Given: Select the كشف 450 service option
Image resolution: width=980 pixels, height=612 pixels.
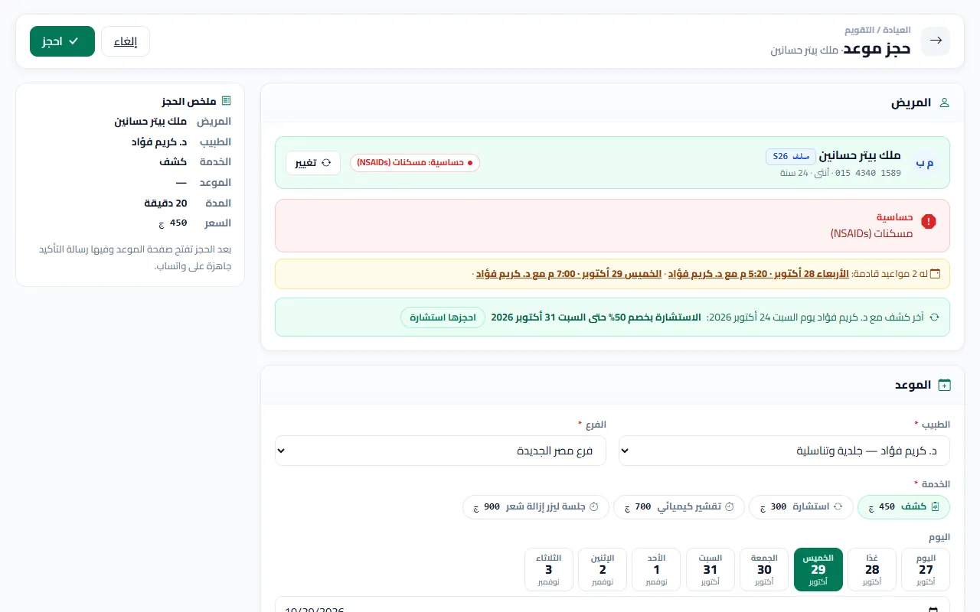Looking at the screenshot, I should coord(903,507).
